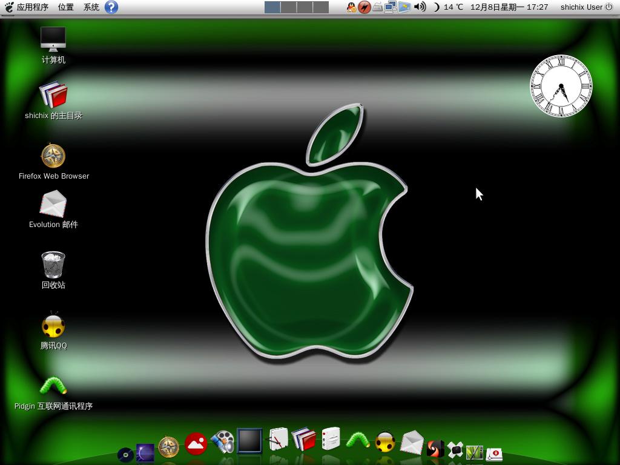This screenshot has height=465, width=620.
Task: Open the shichix User menu
Action: click(581, 7)
